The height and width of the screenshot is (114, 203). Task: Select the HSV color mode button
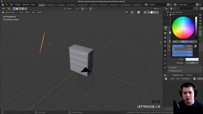(185, 41)
